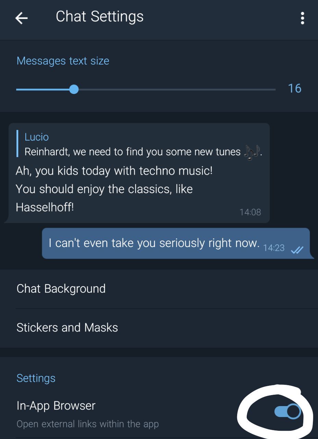
Task: Tap the In-App Browser label
Action: click(56, 406)
